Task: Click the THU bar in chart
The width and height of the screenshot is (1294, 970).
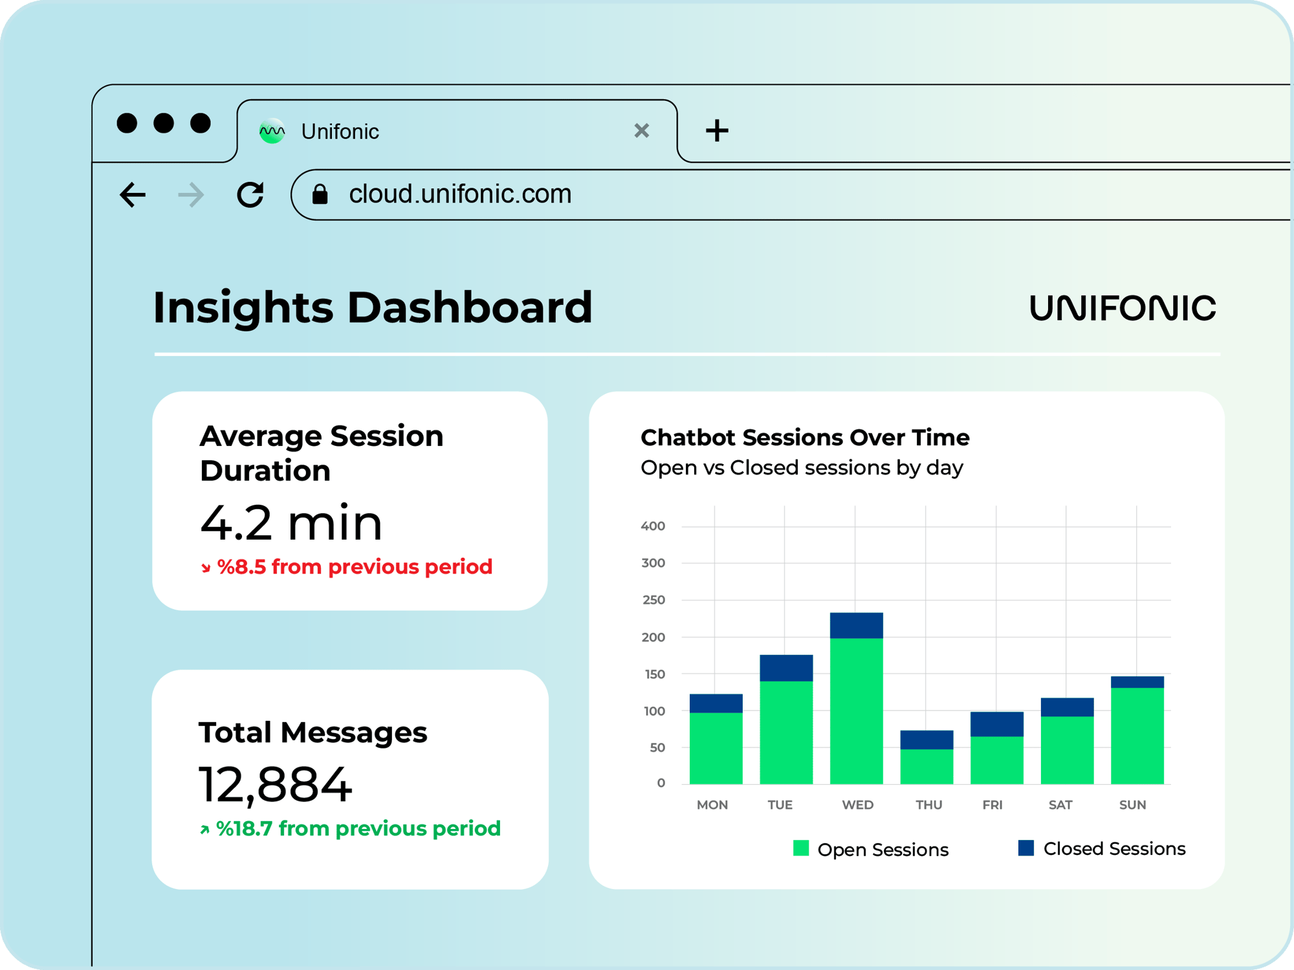Action: [x=927, y=757]
